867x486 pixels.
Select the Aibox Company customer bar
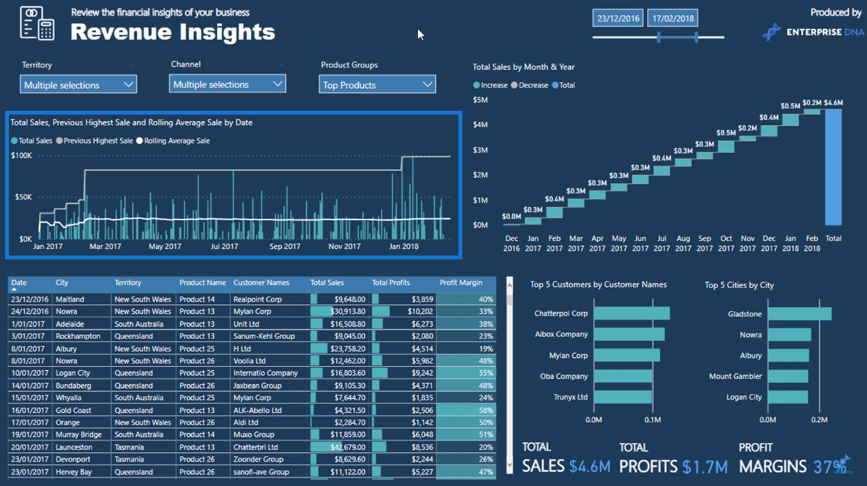click(629, 334)
